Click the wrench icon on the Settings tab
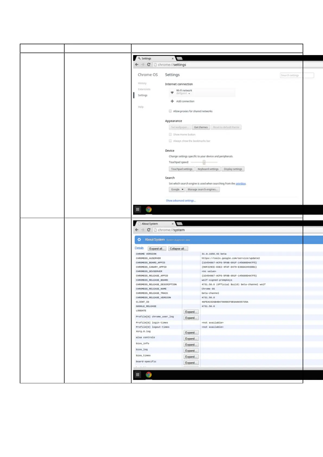The width and height of the screenshot is (323, 457). pyautogui.click(x=139, y=58)
